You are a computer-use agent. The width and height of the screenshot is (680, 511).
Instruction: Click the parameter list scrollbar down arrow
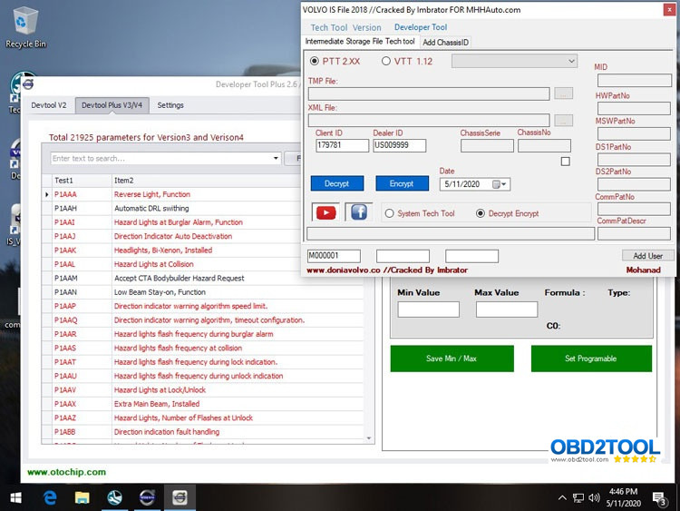pos(369,438)
